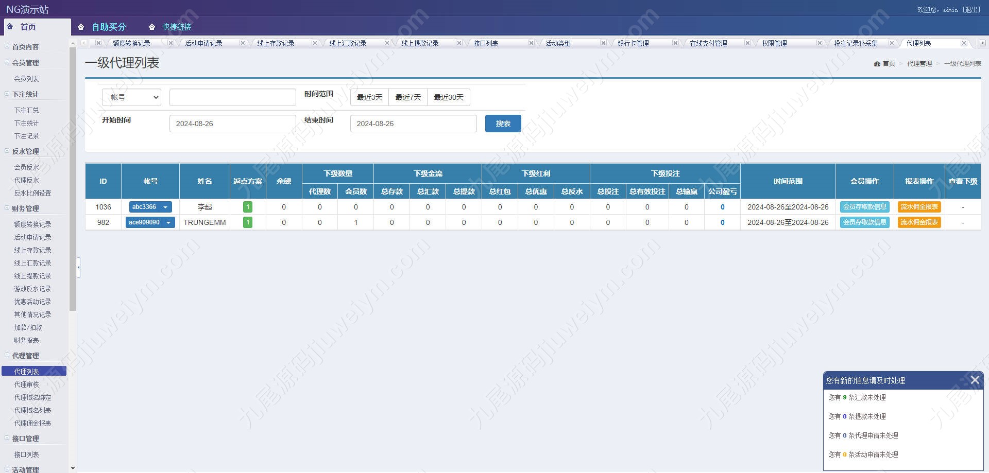Collapse the left sidebar using the splitter handle
Image resolution: width=989 pixels, height=473 pixels.
pyautogui.click(x=78, y=267)
